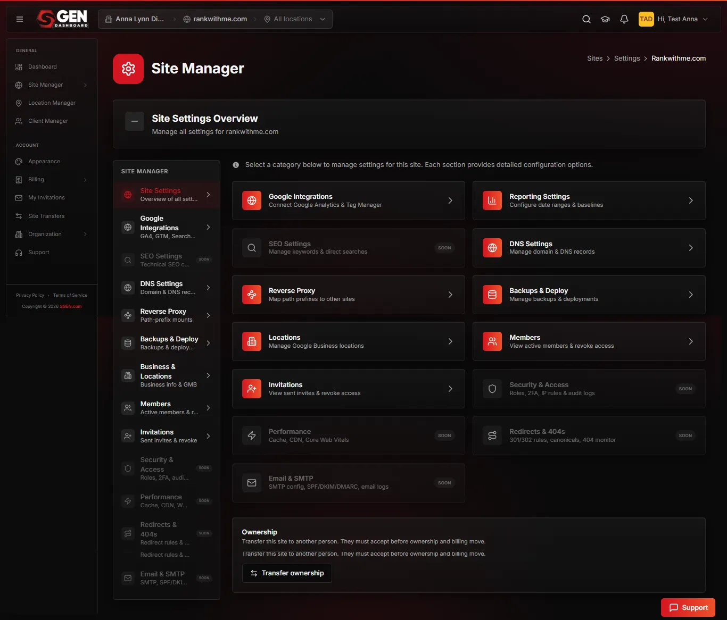Viewport: 727px width, 620px height.
Task: Click the Reporting Settings chart icon
Action: (x=492, y=200)
